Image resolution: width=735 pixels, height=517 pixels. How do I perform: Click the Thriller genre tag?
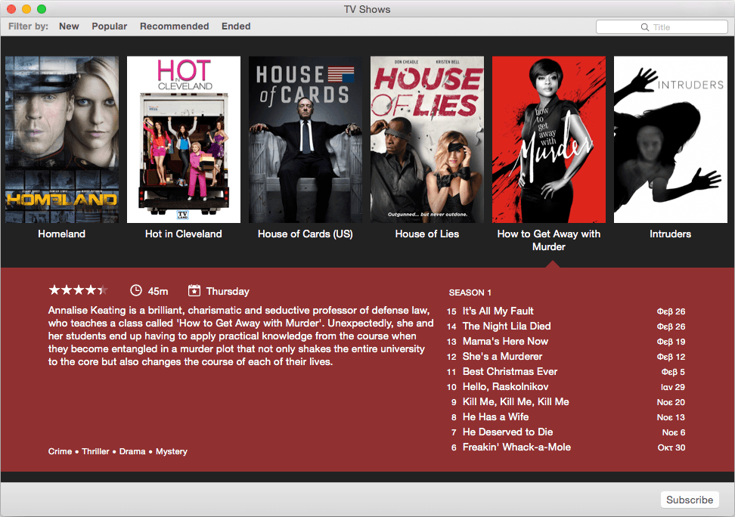click(95, 451)
